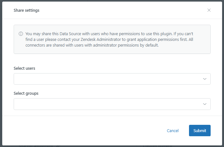The image size is (224, 147).
Task: Click the Select users label
Action: point(24,68)
